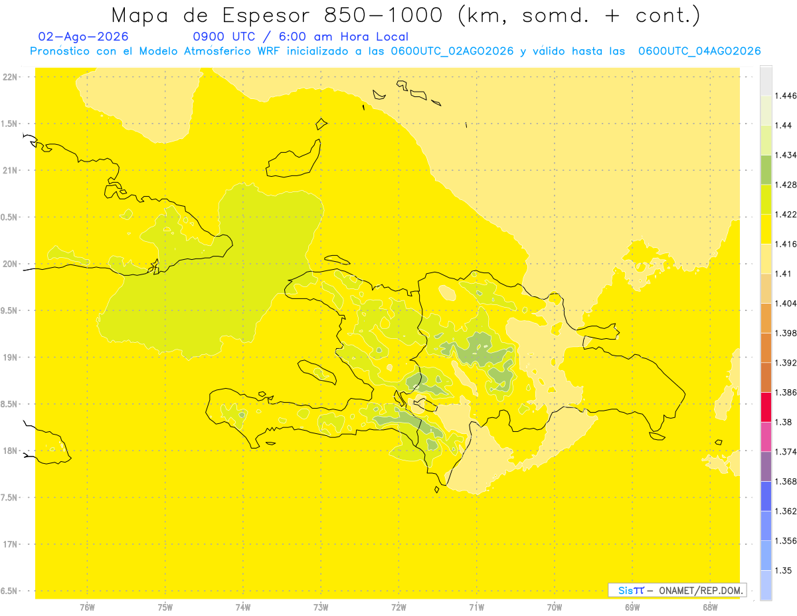Click the longitude label '76W'

click(x=87, y=607)
